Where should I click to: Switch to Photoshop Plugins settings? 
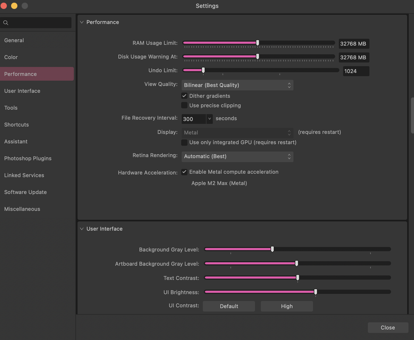(x=28, y=158)
